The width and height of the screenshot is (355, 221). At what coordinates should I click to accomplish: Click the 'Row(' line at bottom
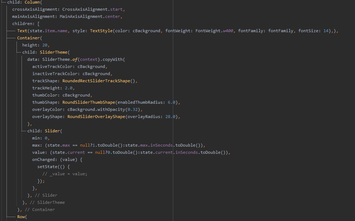[x=22, y=217]
